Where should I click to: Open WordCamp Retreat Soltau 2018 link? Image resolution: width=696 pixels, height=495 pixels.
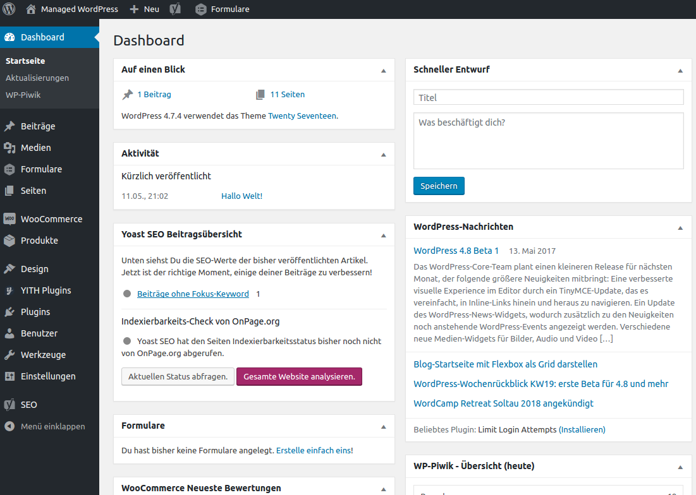click(503, 403)
